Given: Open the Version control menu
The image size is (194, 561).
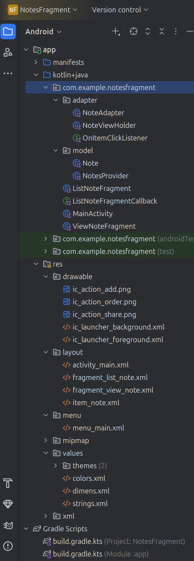Looking at the screenshot, I should (x=120, y=10).
